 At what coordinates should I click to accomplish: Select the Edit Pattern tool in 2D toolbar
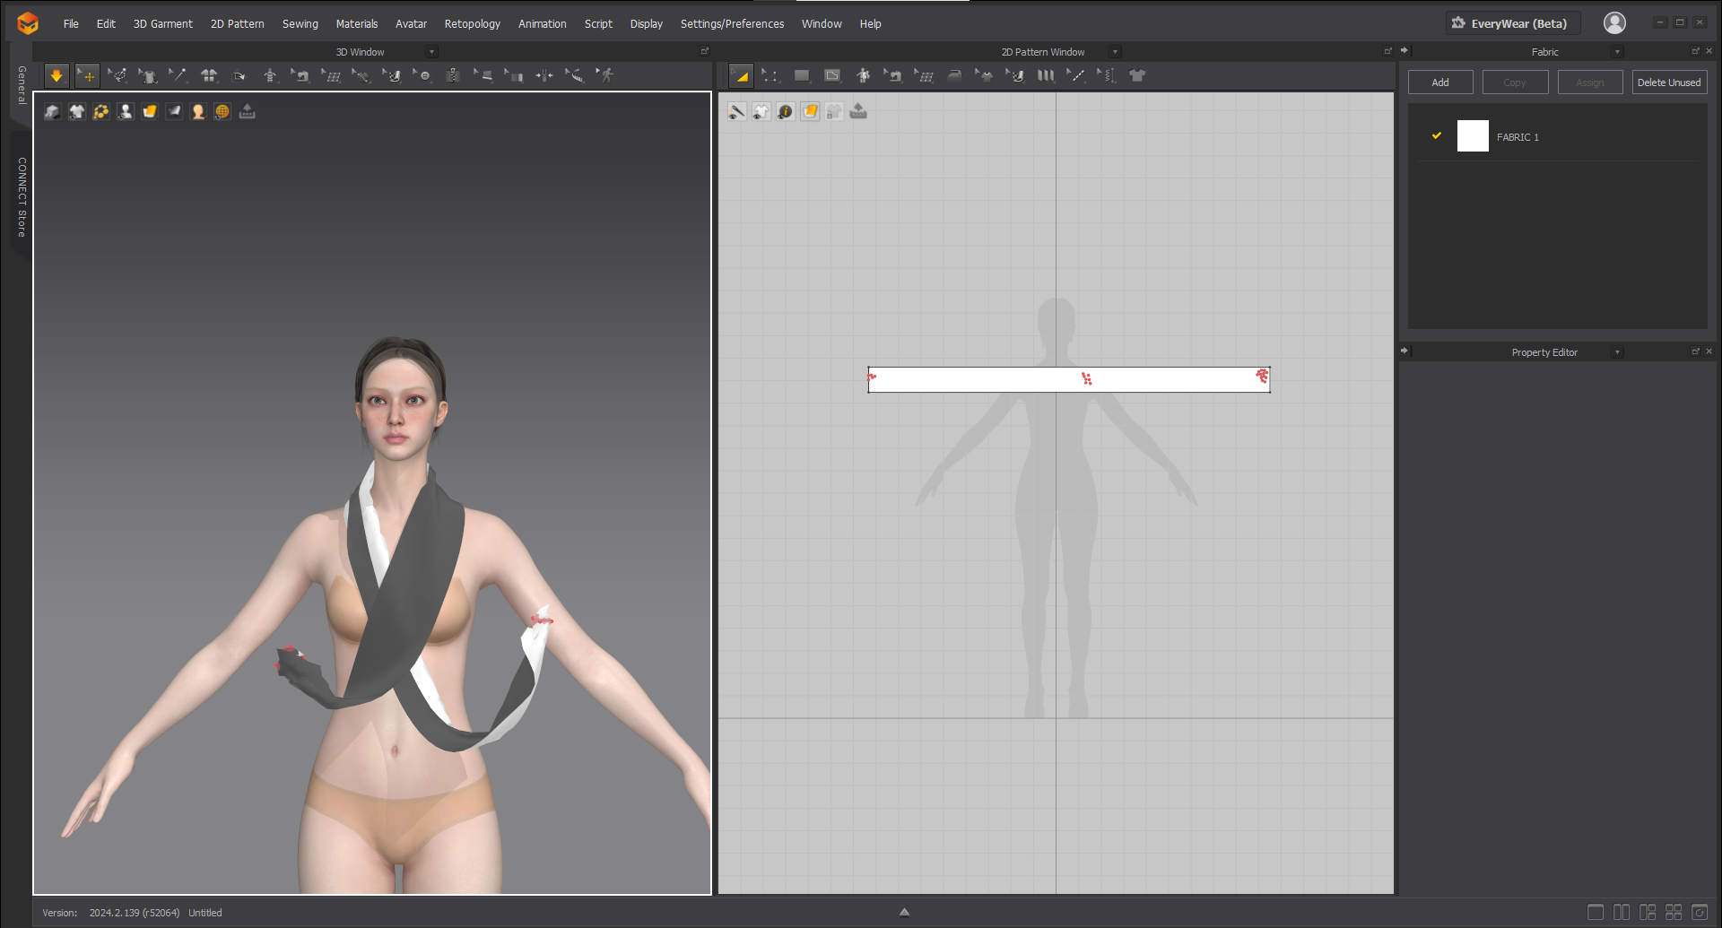click(x=771, y=76)
